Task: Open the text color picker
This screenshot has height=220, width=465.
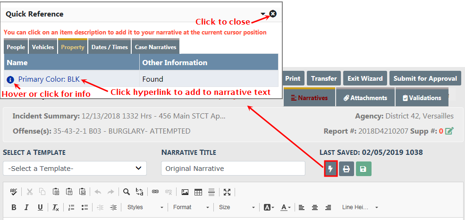Action: (x=285, y=207)
